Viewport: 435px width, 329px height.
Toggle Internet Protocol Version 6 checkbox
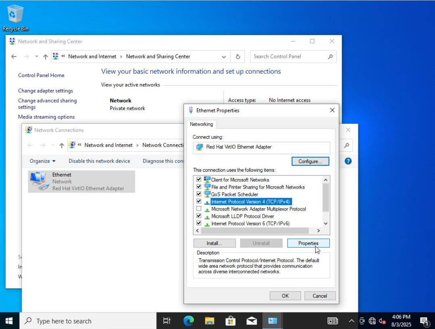click(x=199, y=223)
